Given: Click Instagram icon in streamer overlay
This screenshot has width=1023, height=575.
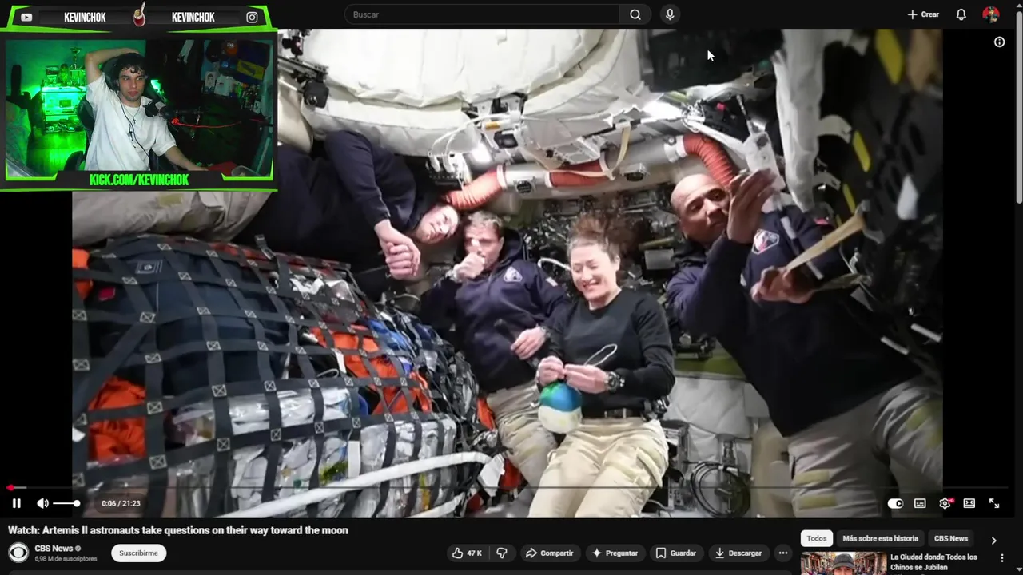Looking at the screenshot, I should click(252, 17).
